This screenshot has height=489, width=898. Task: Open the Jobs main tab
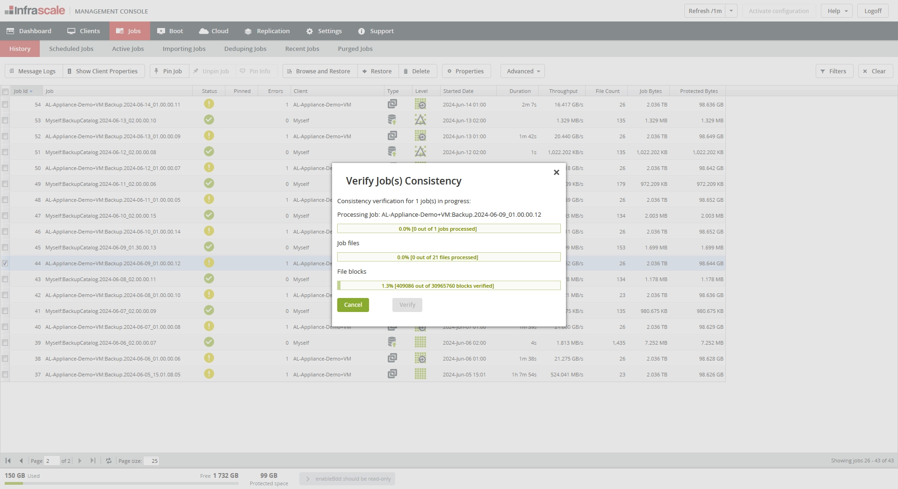click(130, 31)
